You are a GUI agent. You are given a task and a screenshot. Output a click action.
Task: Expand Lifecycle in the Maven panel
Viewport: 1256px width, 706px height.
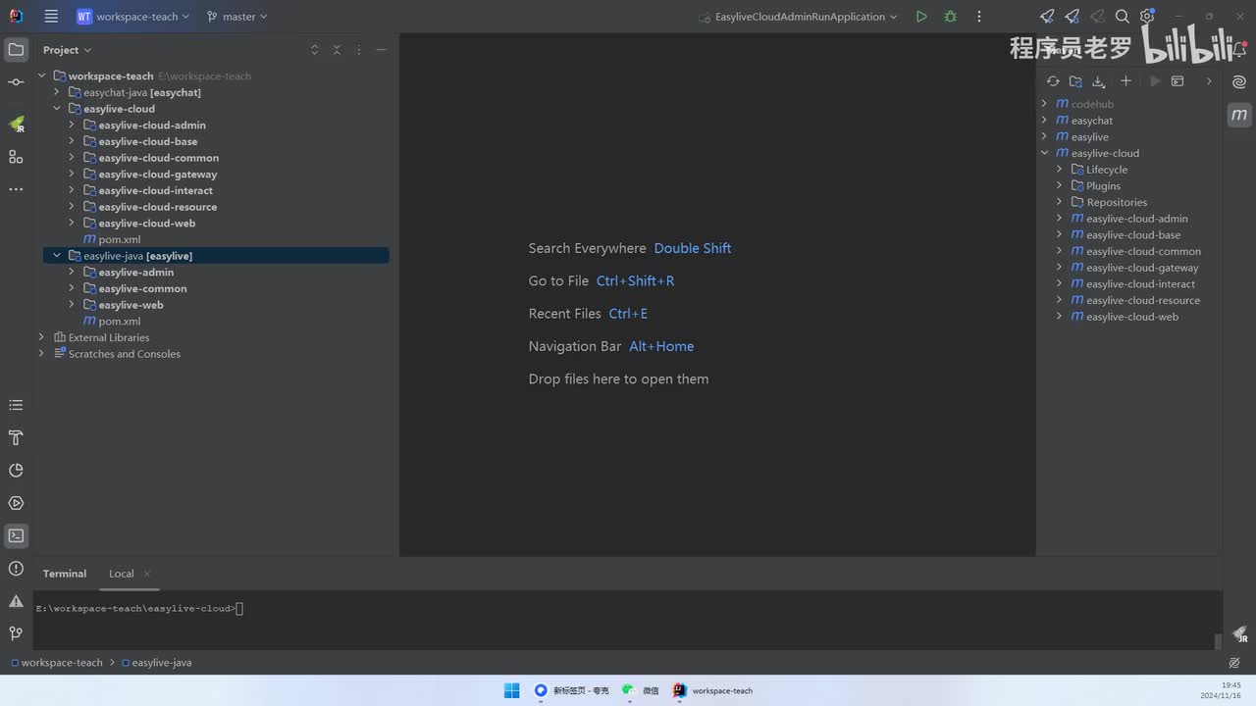pos(1060,170)
